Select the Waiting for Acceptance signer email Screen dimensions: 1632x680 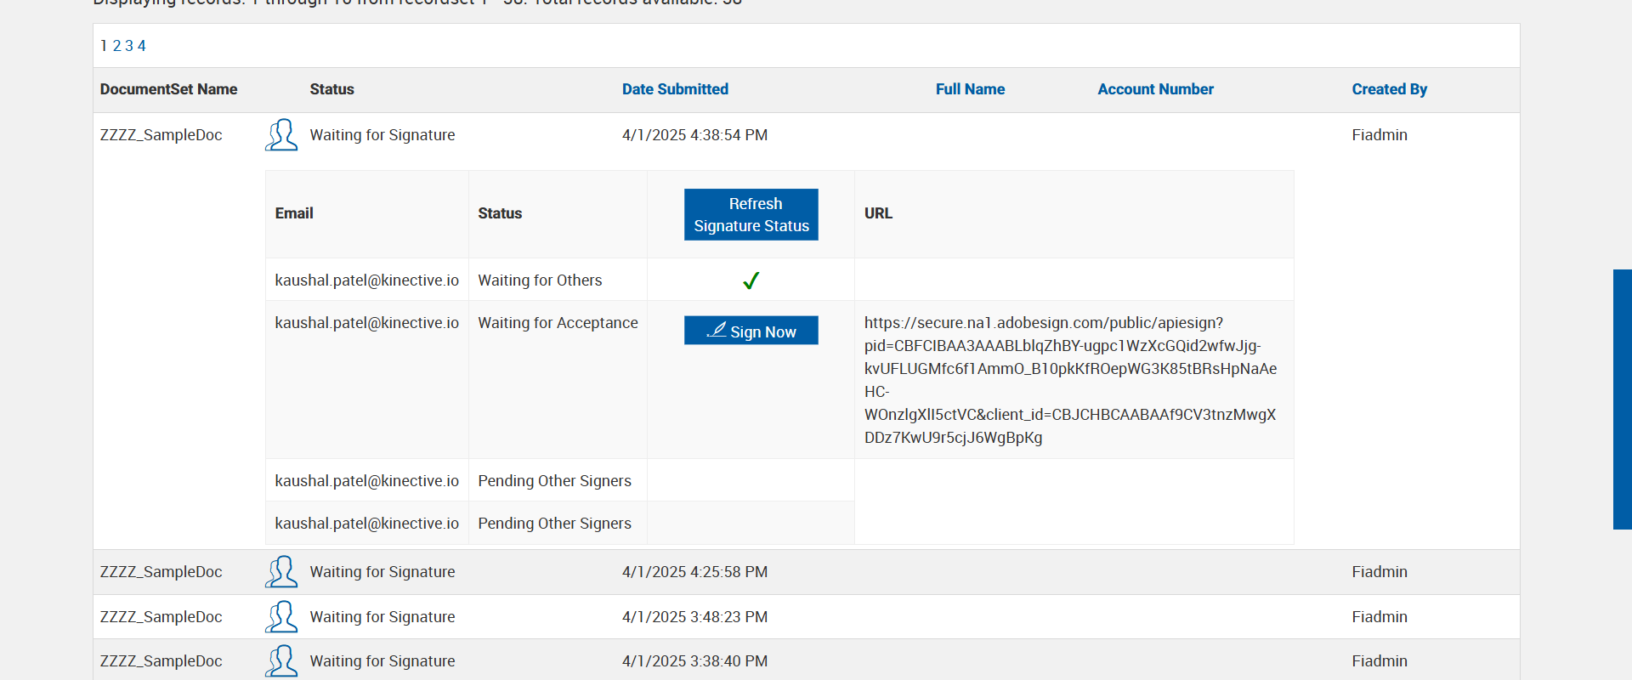coord(366,323)
